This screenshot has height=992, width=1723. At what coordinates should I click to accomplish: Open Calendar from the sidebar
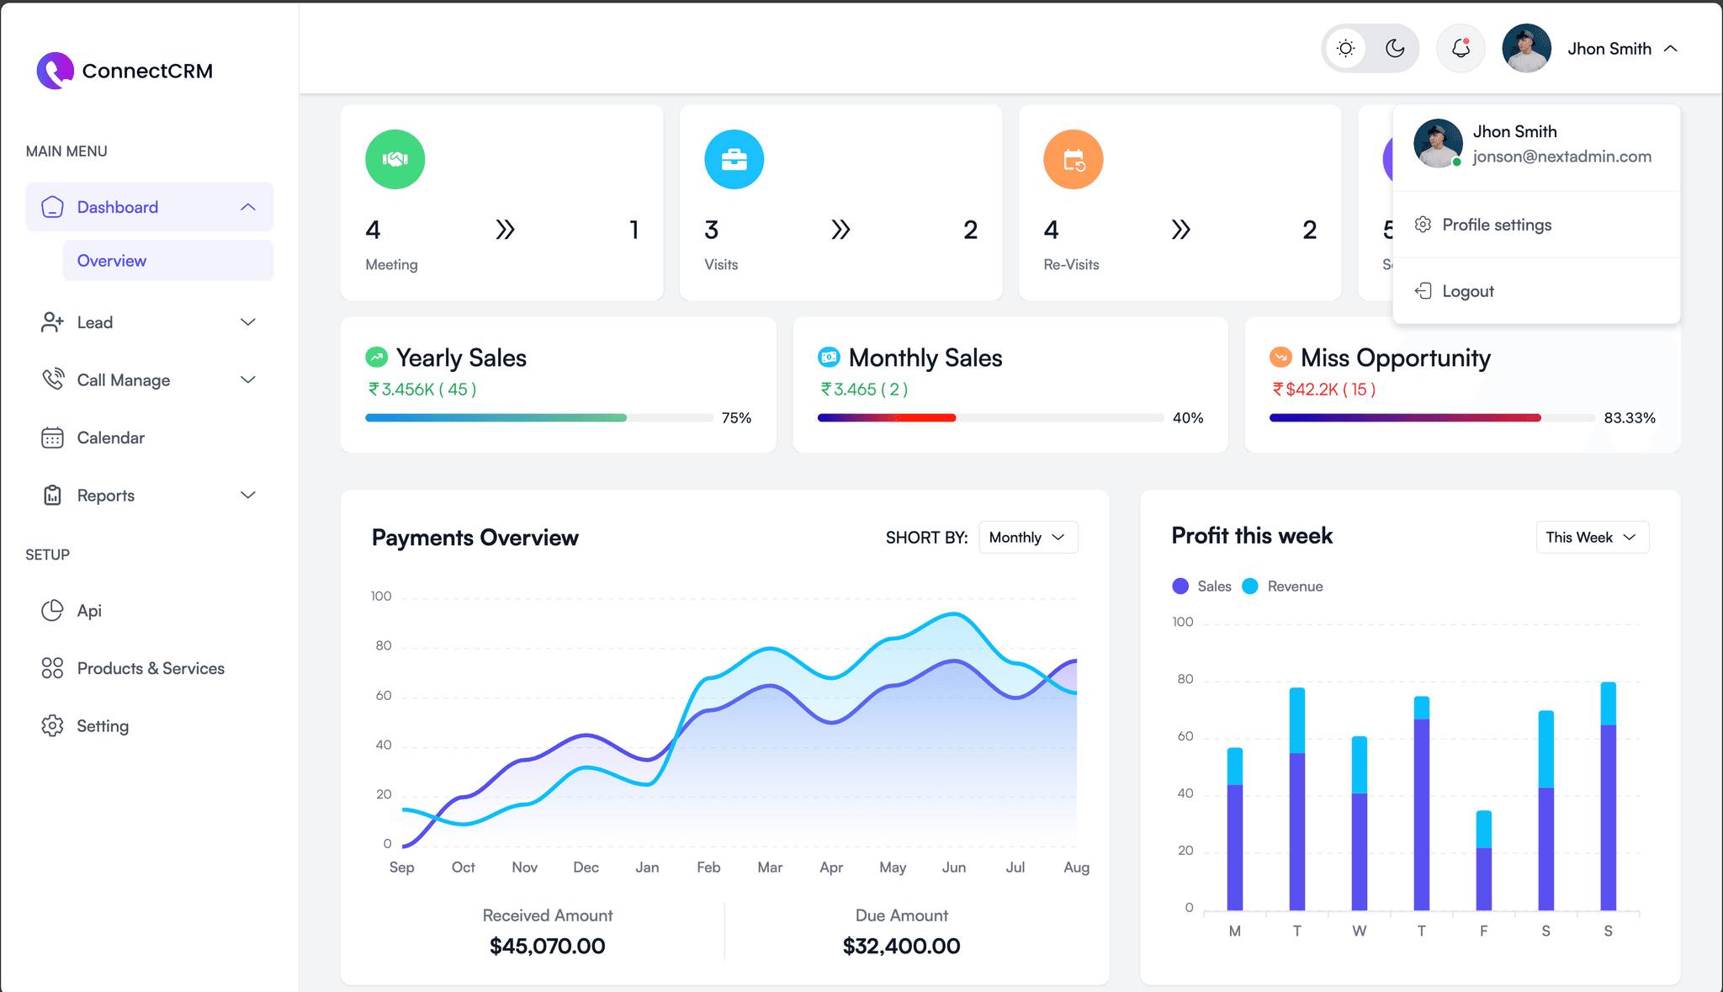pyautogui.click(x=110, y=438)
